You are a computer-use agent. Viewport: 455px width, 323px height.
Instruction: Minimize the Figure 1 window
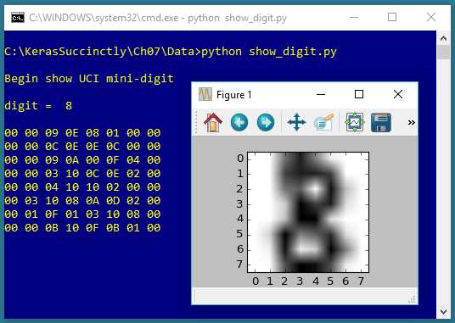pyautogui.click(x=321, y=94)
